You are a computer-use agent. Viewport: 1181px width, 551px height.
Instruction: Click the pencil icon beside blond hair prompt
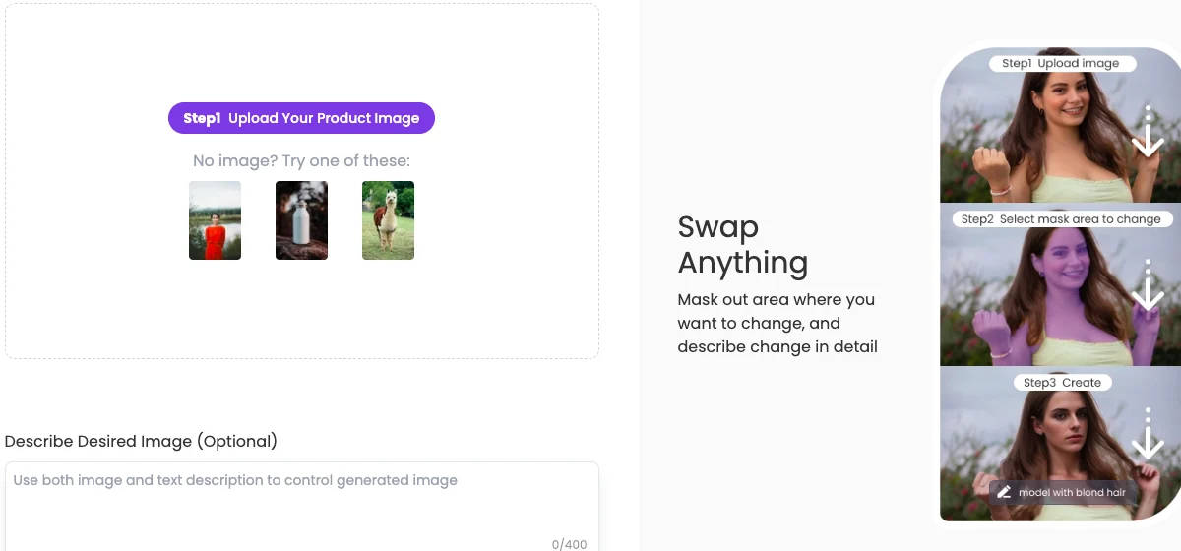pos(1004,492)
